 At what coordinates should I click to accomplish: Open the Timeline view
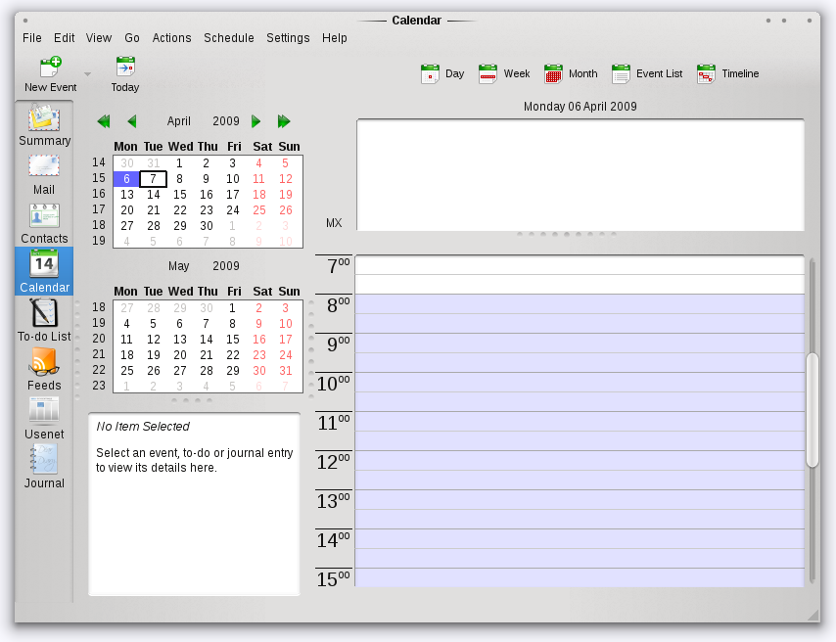coord(727,73)
